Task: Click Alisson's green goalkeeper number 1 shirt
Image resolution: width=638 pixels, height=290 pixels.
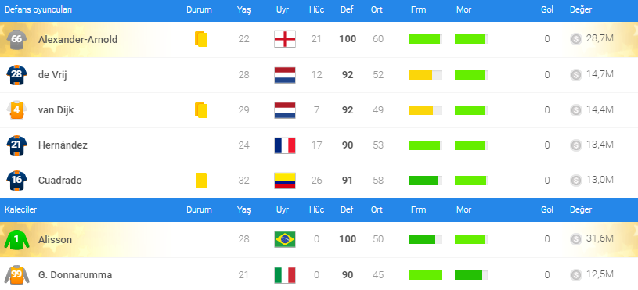Action: click(x=16, y=240)
